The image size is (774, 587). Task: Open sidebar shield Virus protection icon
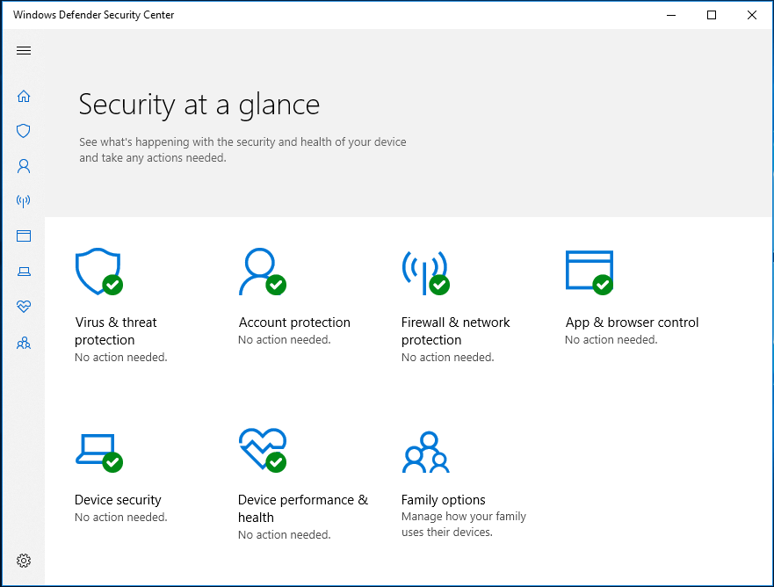pyautogui.click(x=24, y=131)
